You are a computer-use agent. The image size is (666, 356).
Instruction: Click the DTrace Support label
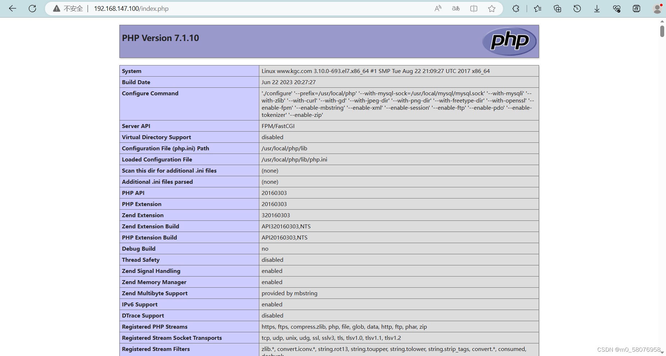click(143, 316)
